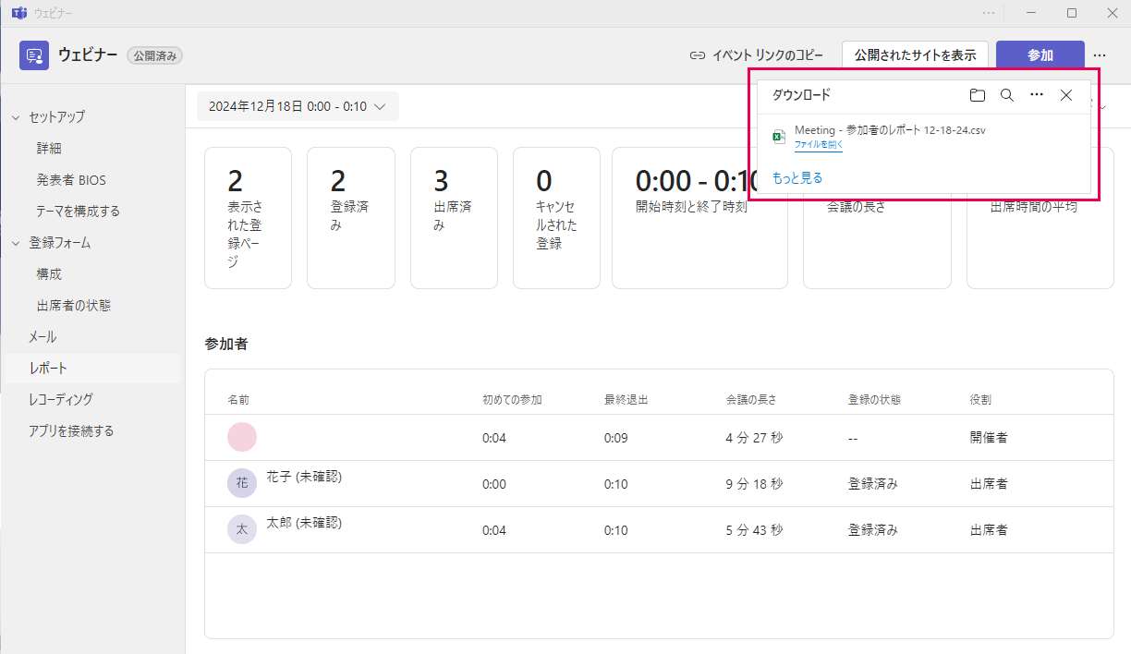Click the webinar app icon in header

[x=34, y=55]
